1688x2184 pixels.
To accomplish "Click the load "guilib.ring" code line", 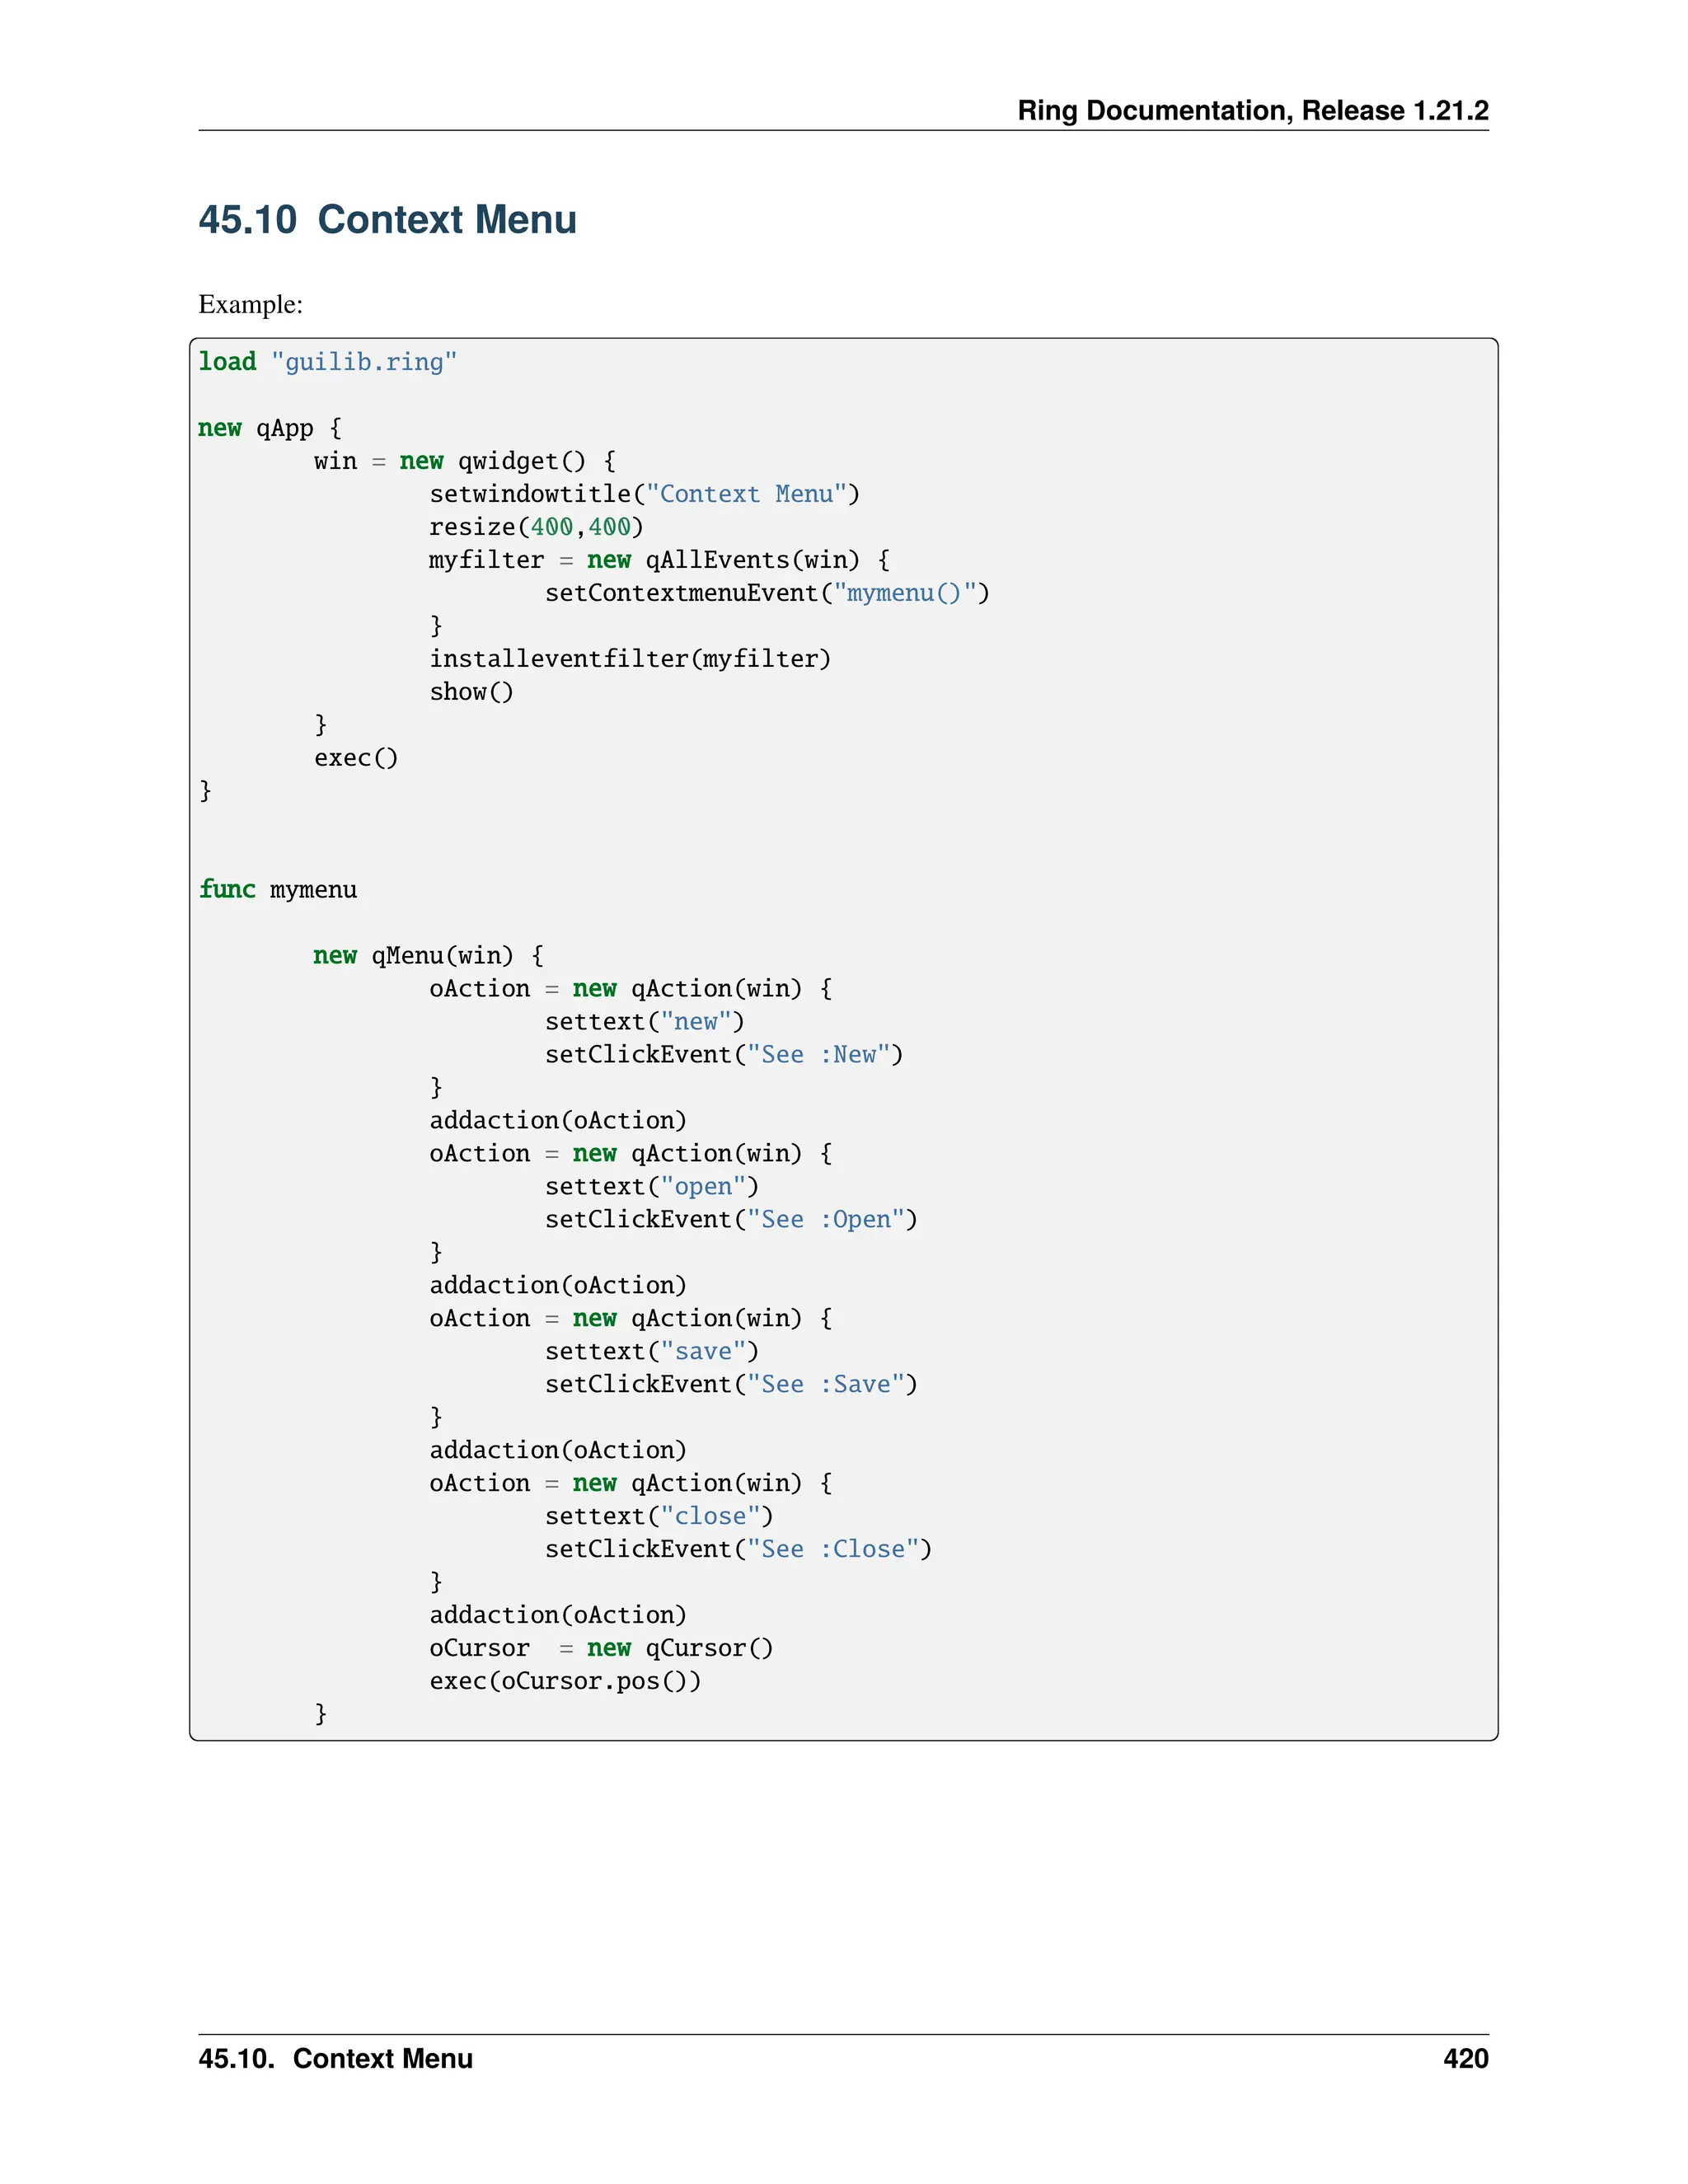I will coord(327,362).
